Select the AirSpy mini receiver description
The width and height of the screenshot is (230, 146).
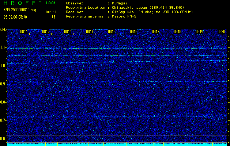(x=152, y=12)
